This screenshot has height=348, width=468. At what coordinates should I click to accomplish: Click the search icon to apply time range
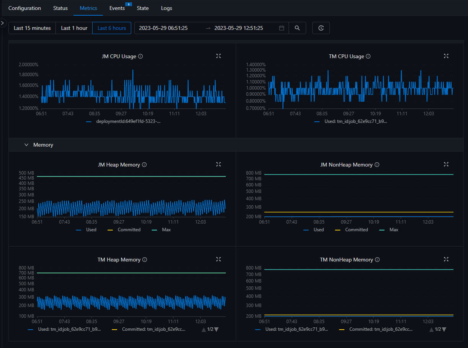point(297,28)
